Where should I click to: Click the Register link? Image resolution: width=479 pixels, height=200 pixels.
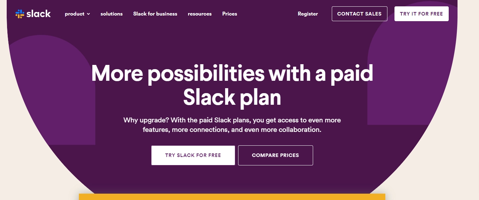(308, 14)
